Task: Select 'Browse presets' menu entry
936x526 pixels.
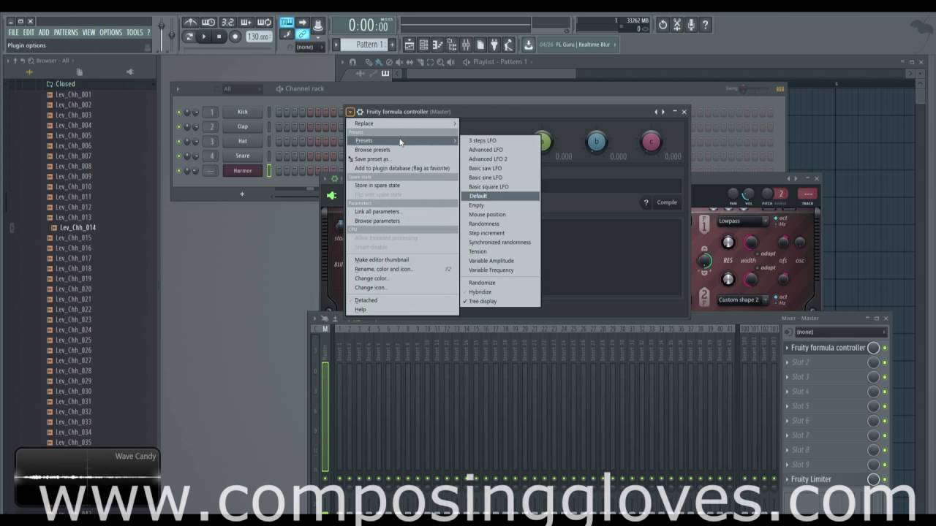Action: click(x=402, y=150)
